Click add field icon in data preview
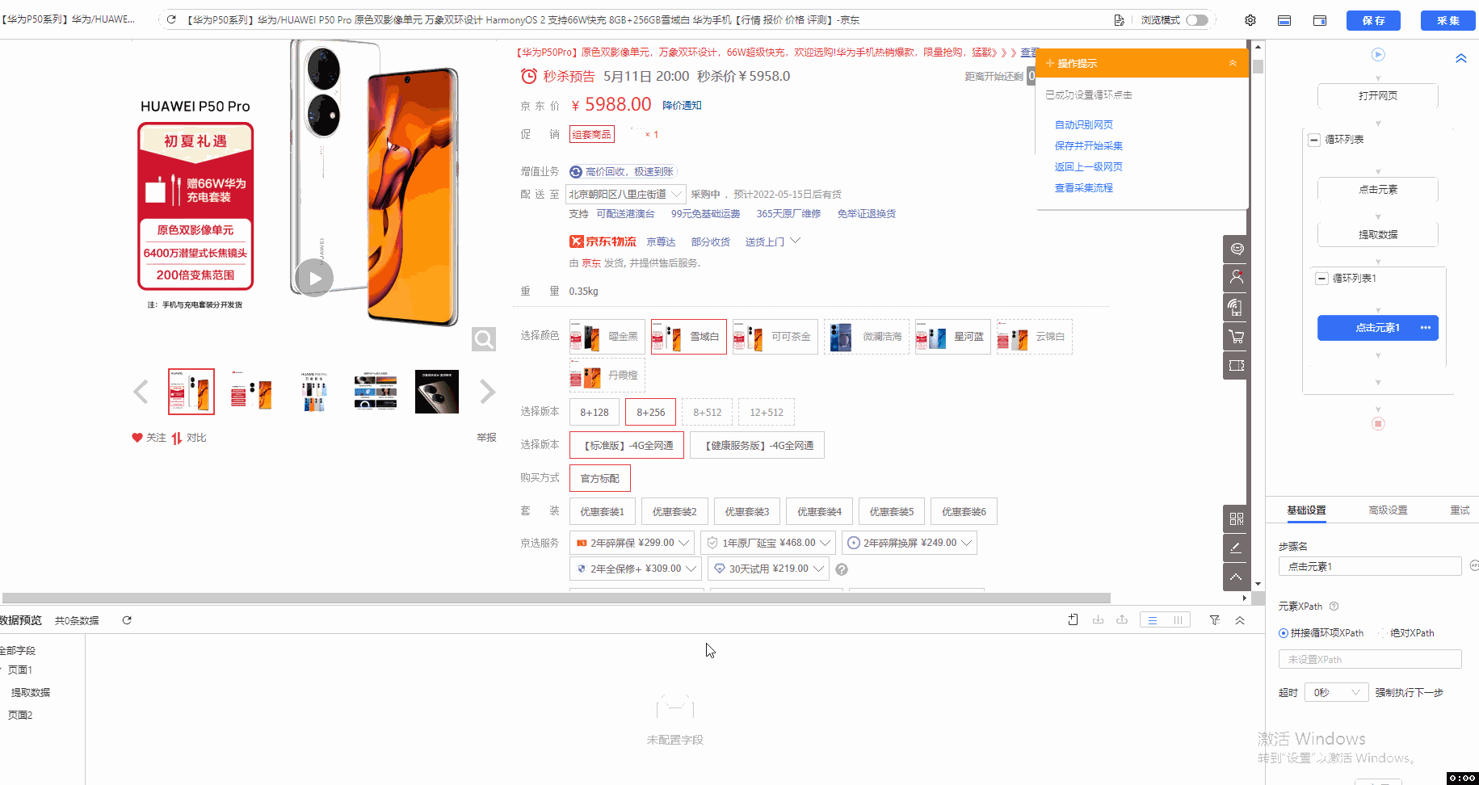This screenshot has height=785, width=1479. click(x=1073, y=619)
